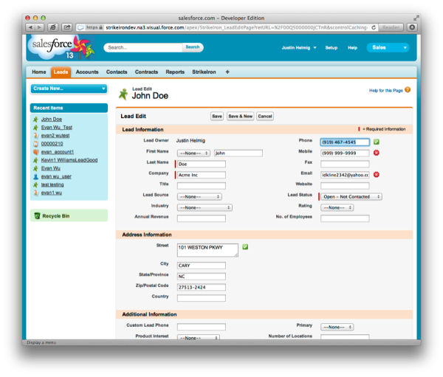
Task: Open the Rating dropdown
Action: coord(337,207)
